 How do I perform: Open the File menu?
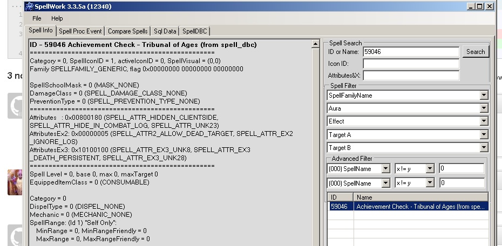click(37, 18)
